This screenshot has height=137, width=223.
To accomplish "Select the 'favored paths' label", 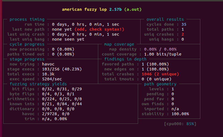I will point(118,64).
